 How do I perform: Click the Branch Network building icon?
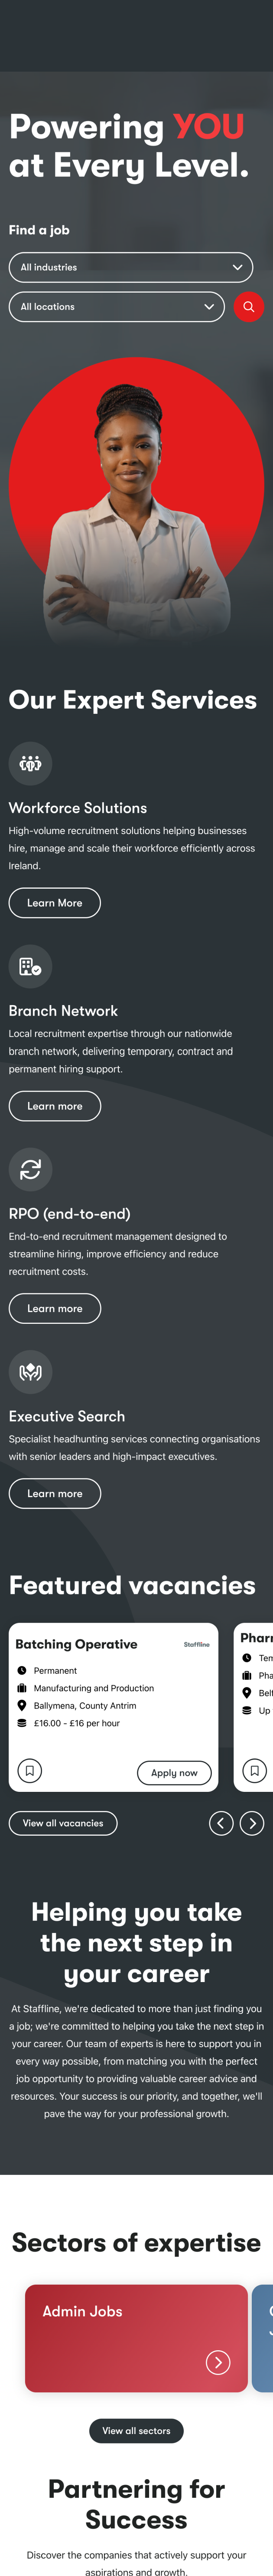(30, 966)
